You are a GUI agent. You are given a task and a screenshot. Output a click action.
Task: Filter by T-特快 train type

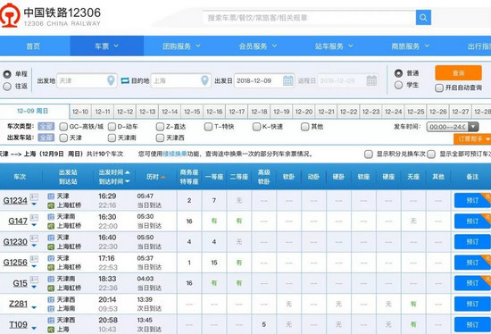click(208, 127)
